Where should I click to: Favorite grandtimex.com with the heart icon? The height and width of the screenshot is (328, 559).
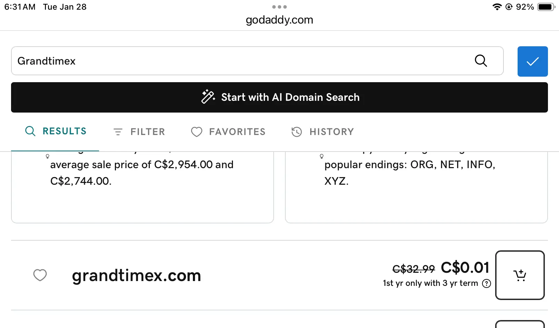pos(40,275)
